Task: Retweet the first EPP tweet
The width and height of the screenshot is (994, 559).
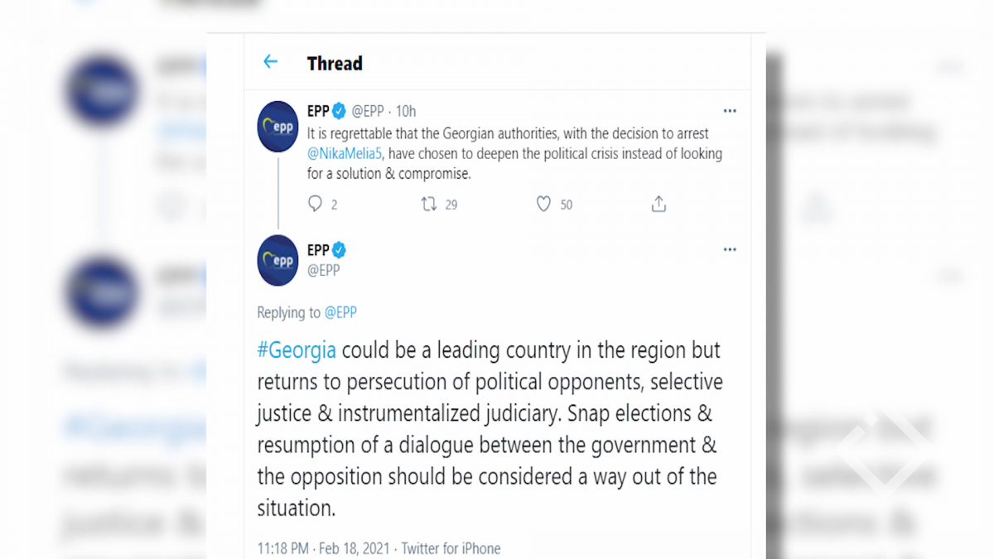Action: 429,204
